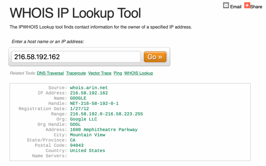This screenshot has height=166, width=266.
Task: Click the WHOIS IP Lookup Tool heading
Action: (x=75, y=12)
